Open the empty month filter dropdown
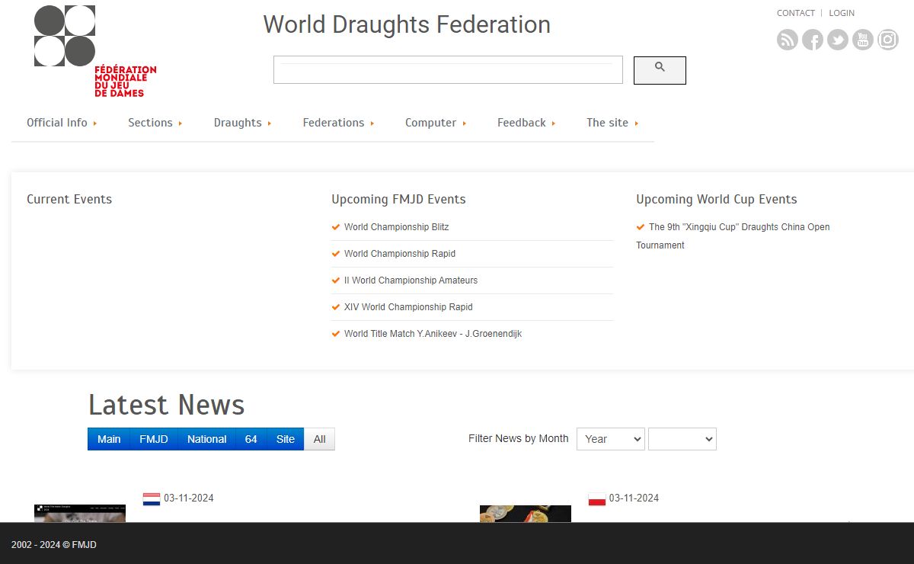 [x=682, y=439]
